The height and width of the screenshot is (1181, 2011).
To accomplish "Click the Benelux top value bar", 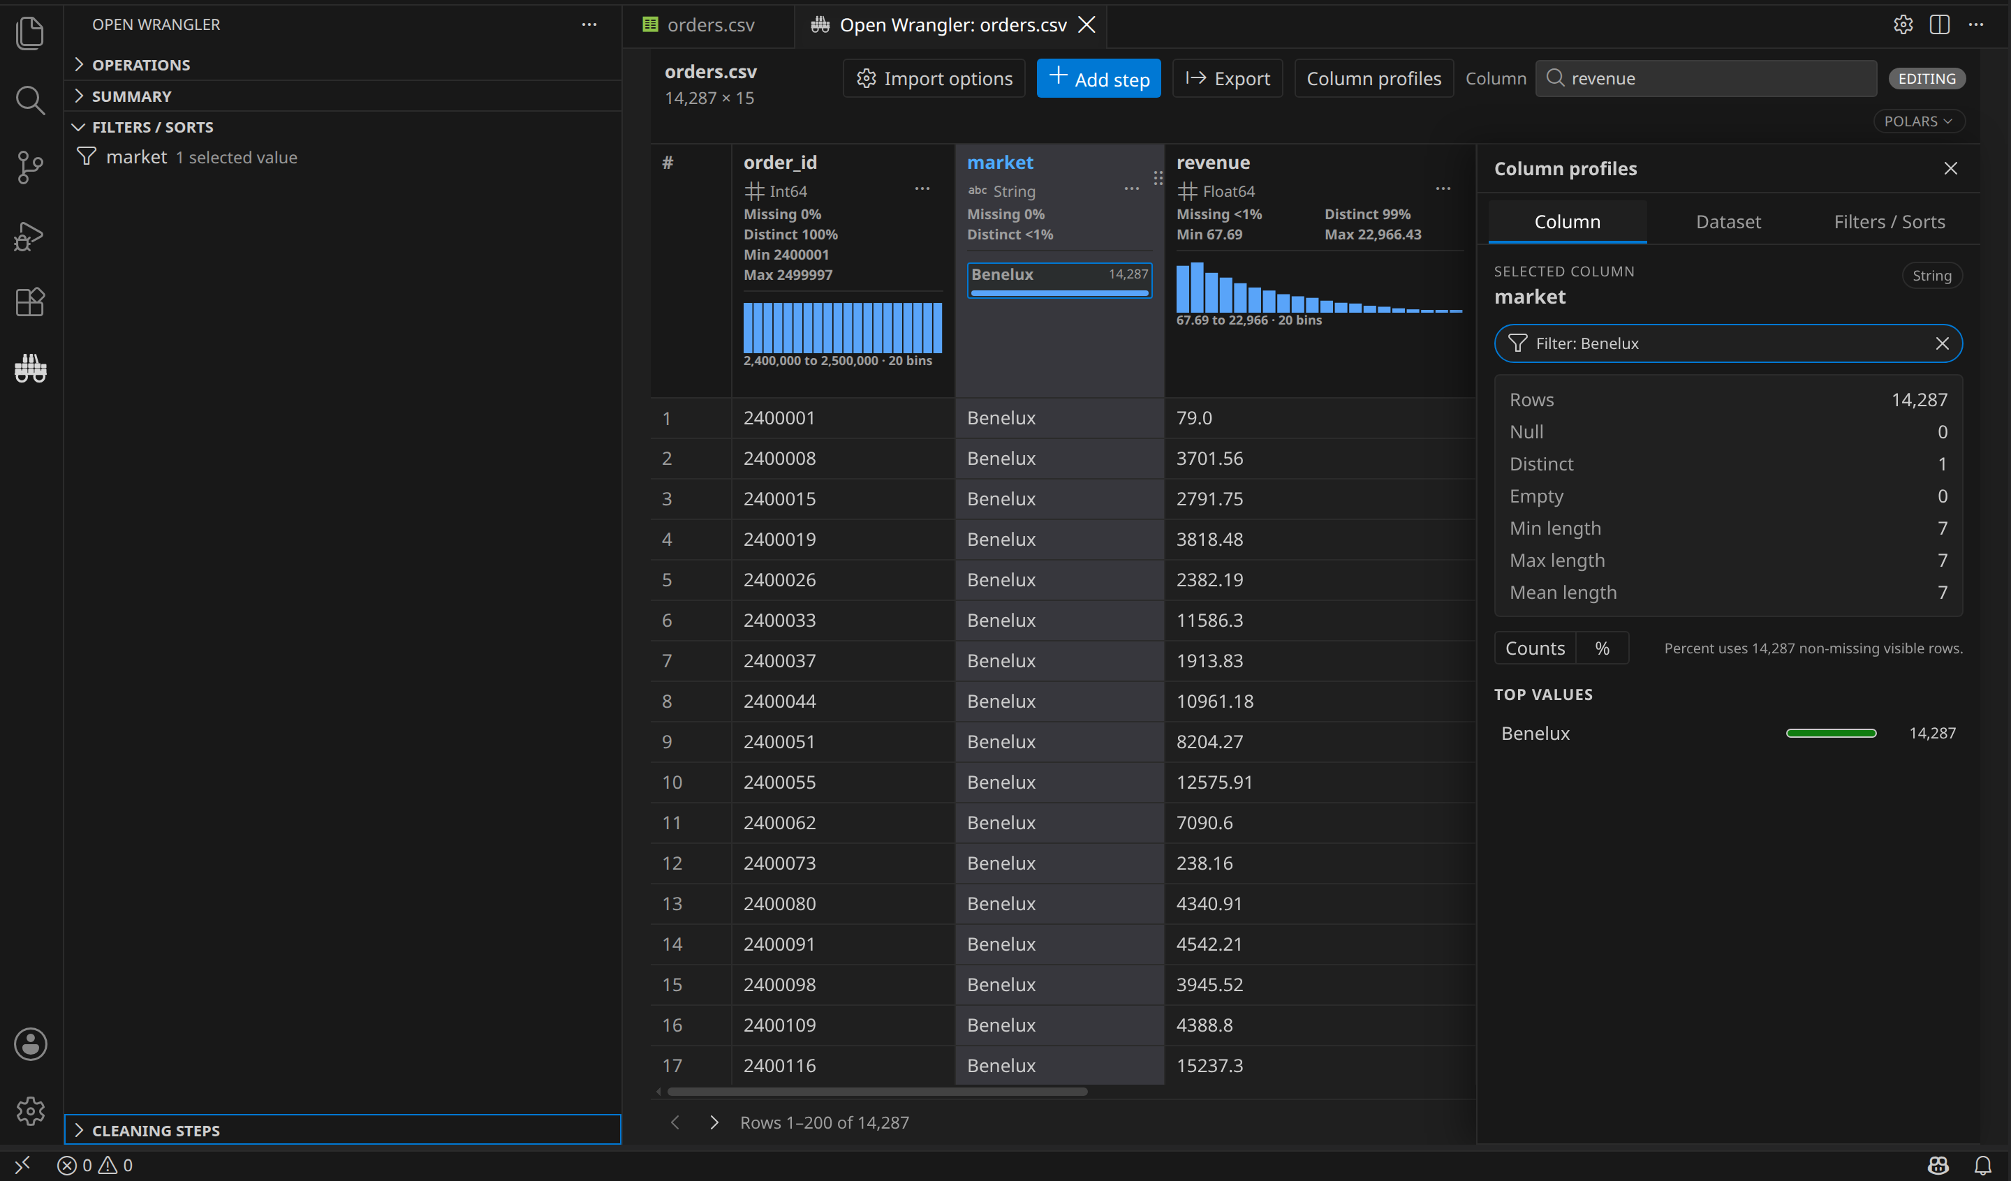I will (1831, 734).
